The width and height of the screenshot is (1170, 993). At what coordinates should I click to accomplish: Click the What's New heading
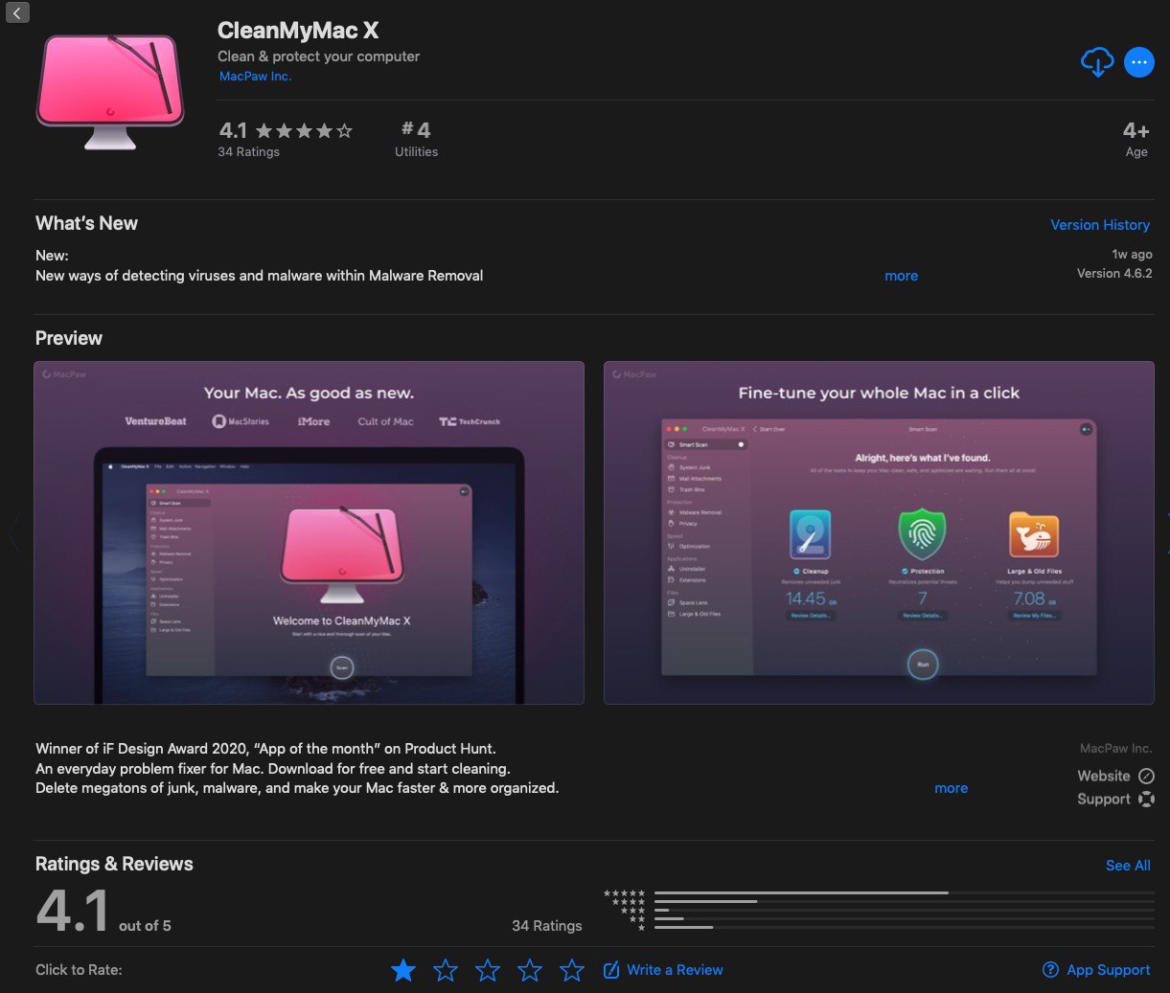pos(86,223)
